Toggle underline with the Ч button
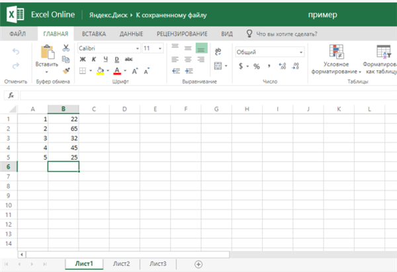The width and height of the screenshot is (397, 272). pos(106,60)
